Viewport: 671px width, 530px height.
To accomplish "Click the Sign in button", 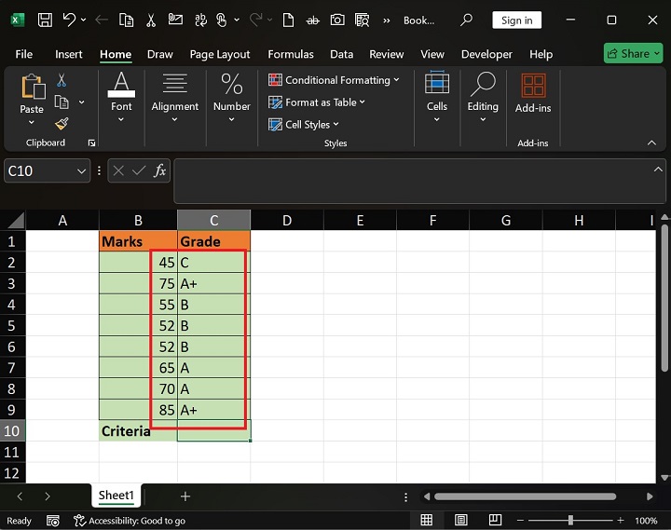I will click(516, 20).
